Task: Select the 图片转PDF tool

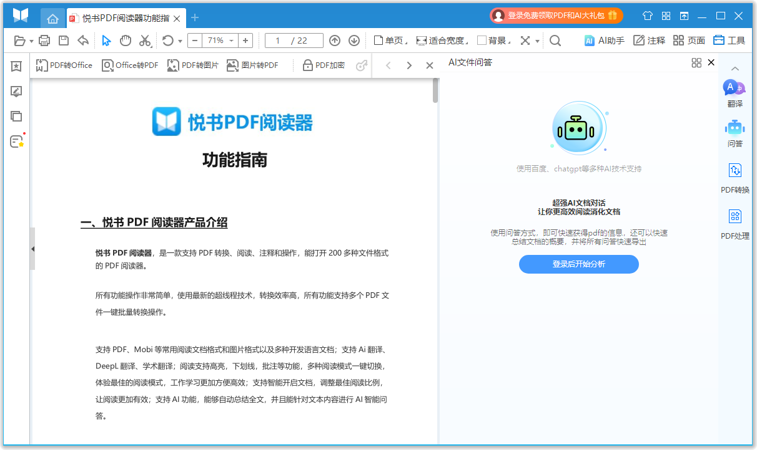Action: coord(252,65)
